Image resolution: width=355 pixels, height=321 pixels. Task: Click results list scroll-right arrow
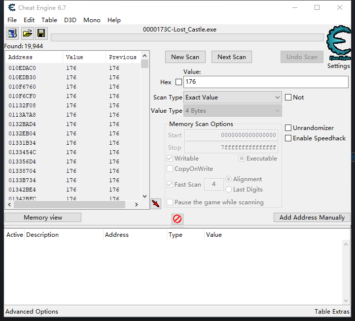tap(136, 205)
